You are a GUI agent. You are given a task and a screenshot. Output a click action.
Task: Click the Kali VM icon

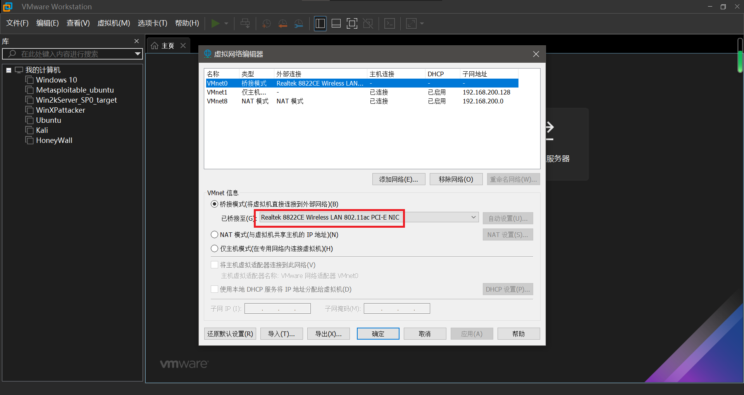point(29,130)
